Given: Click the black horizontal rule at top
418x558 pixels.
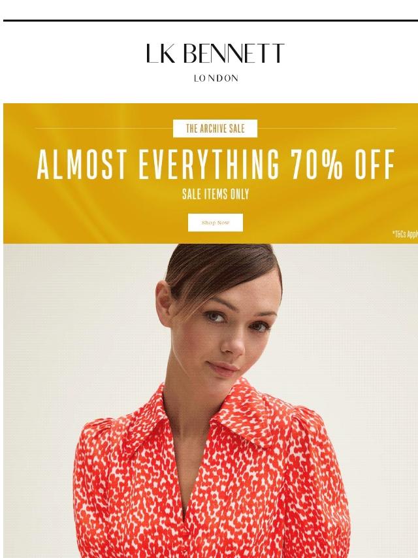Looking at the screenshot, I should 210,21.
